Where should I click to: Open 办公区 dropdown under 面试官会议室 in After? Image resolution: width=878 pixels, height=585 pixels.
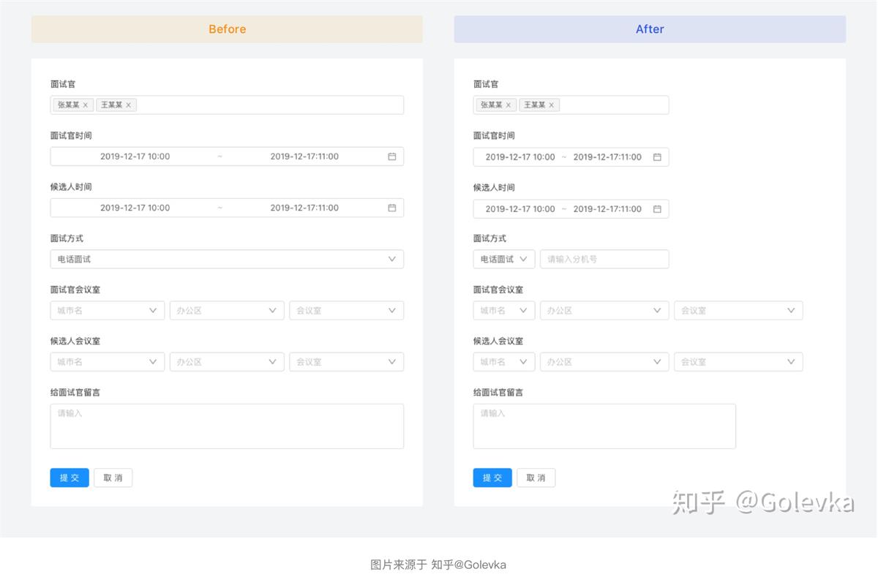pyautogui.click(x=604, y=310)
